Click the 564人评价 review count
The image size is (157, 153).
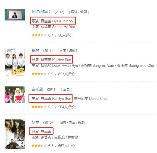[67, 107]
